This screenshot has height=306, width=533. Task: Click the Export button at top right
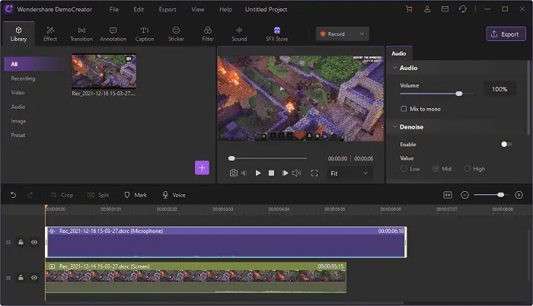(x=506, y=34)
